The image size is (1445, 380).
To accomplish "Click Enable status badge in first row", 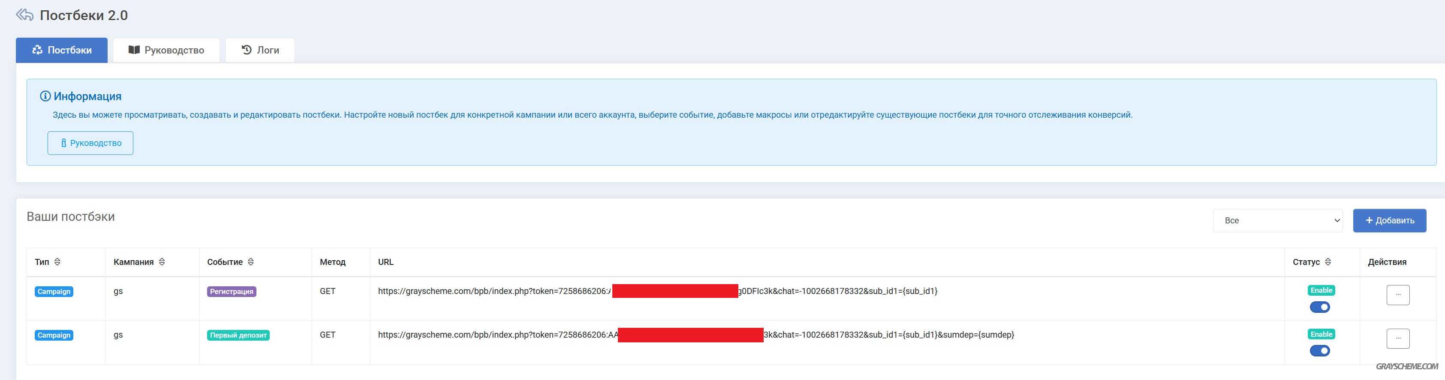I will coord(1321,291).
